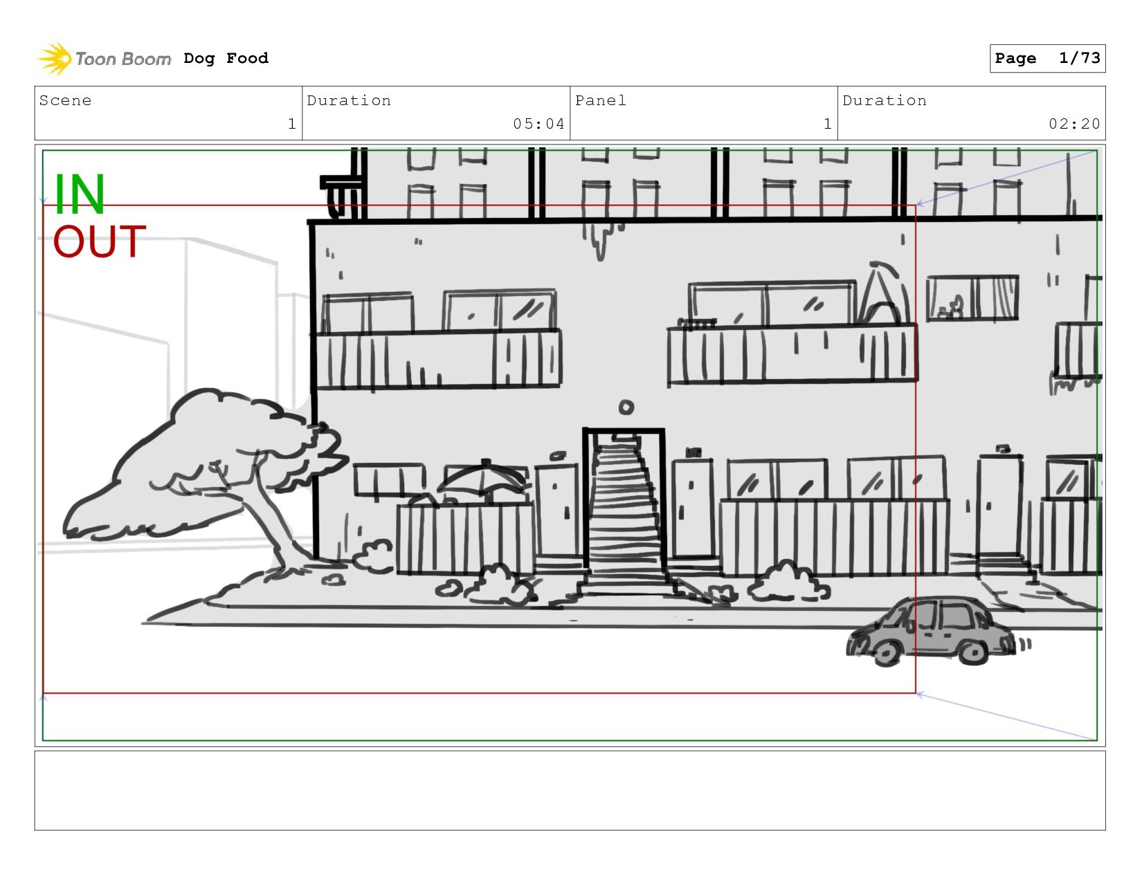Click the Panel number field
Screen dimensions: 1142x882
coord(704,113)
